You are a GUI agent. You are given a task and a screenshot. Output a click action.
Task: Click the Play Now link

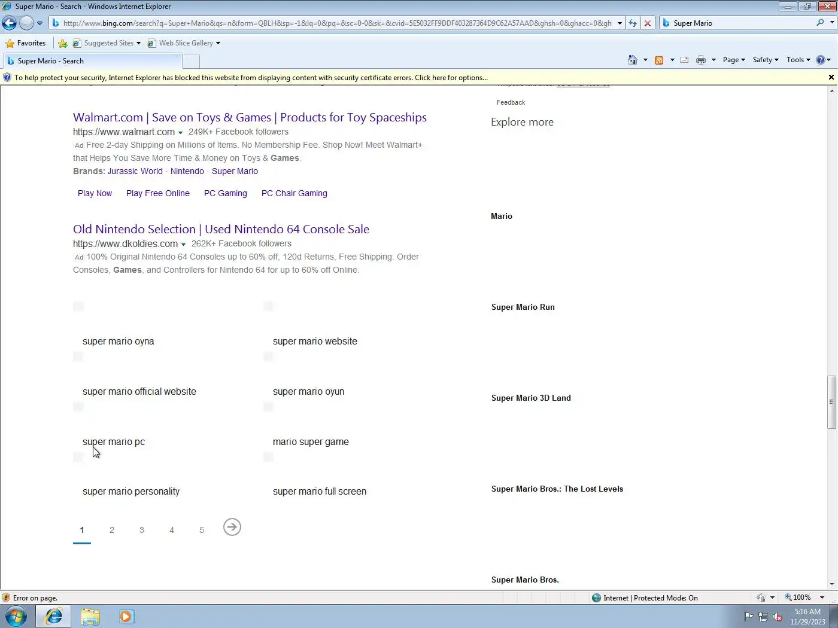point(95,193)
